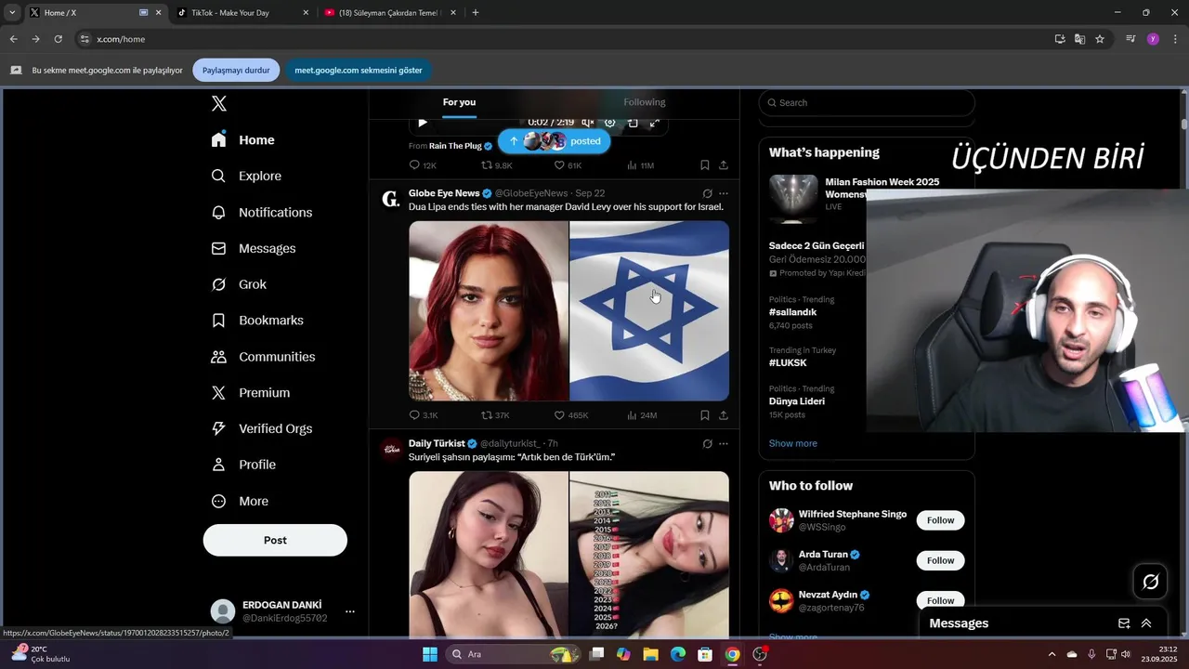The image size is (1189, 669).
Task: Switch to the Following tab
Action: coord(645,102)
